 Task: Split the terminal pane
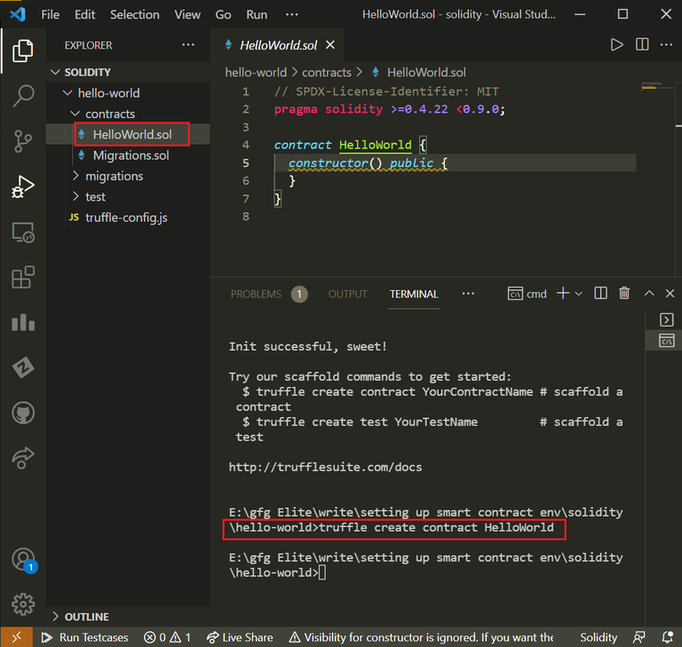pyautogui.click(x=600, y=294)
